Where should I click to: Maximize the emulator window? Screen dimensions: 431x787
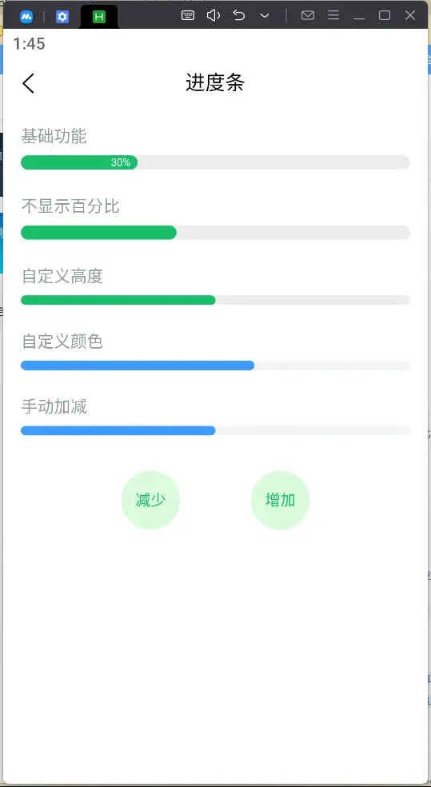pyautogui.click(x=385, y=15)
